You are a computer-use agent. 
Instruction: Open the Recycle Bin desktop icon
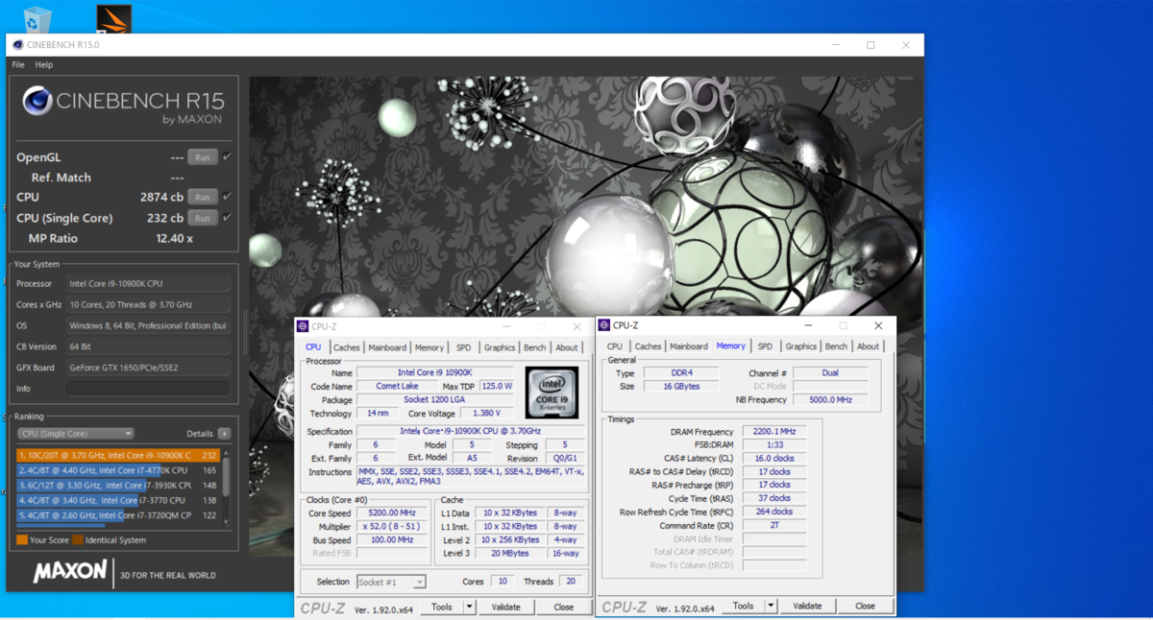coord(37,18)
